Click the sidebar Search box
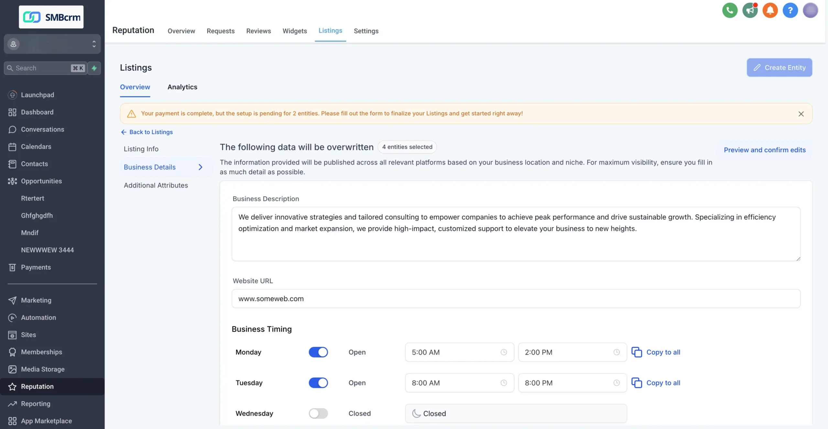The width and height of the screenshot is (828, 429). point(46,68)
